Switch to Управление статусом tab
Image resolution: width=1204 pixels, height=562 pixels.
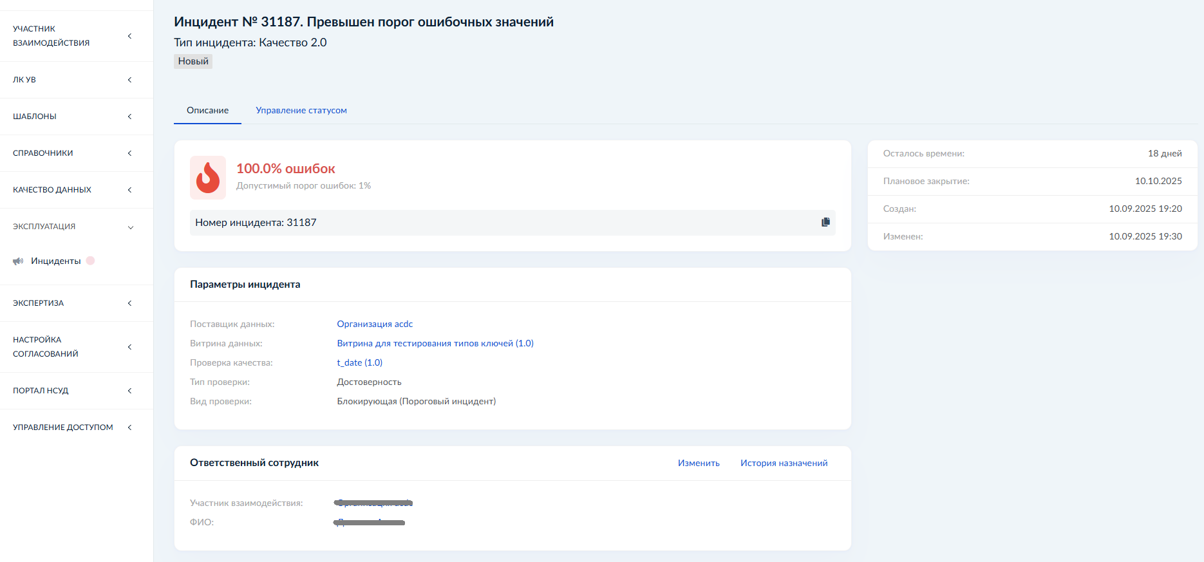(x=301, y=110)
